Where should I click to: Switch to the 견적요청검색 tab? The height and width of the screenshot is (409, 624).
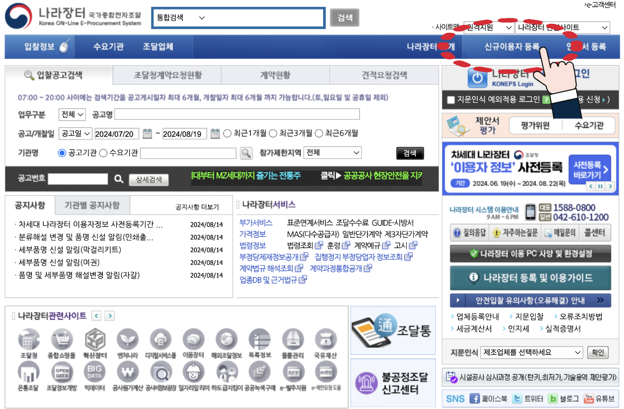(385, 75)
